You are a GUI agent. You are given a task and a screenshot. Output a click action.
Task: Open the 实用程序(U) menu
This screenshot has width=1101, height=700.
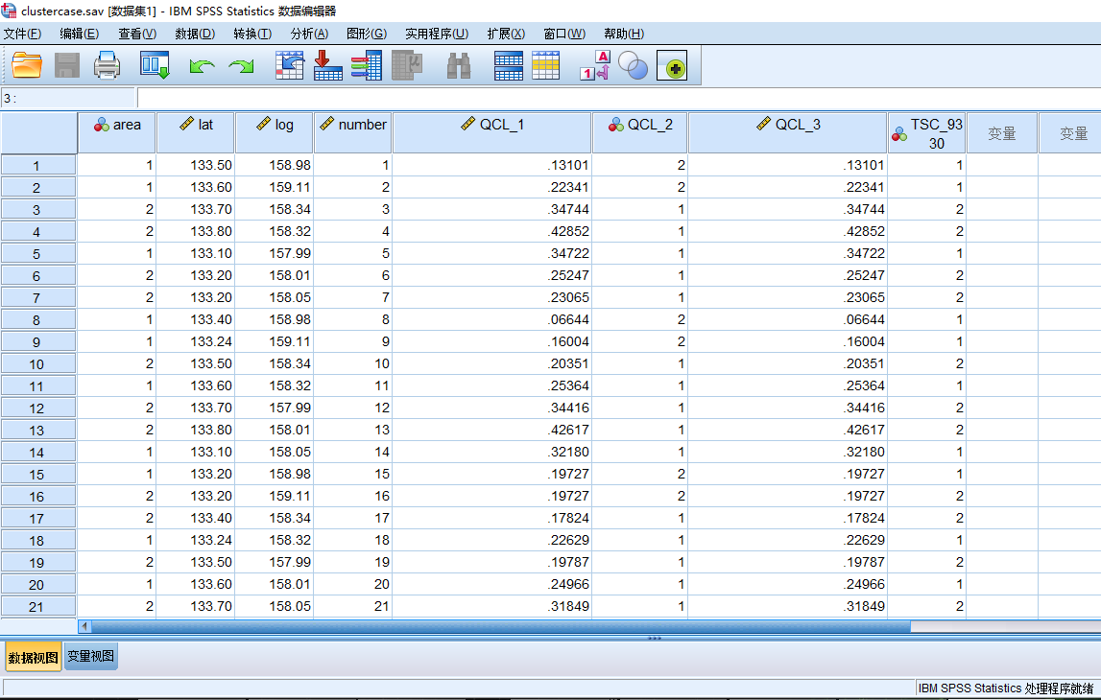[x=437, y=34]
